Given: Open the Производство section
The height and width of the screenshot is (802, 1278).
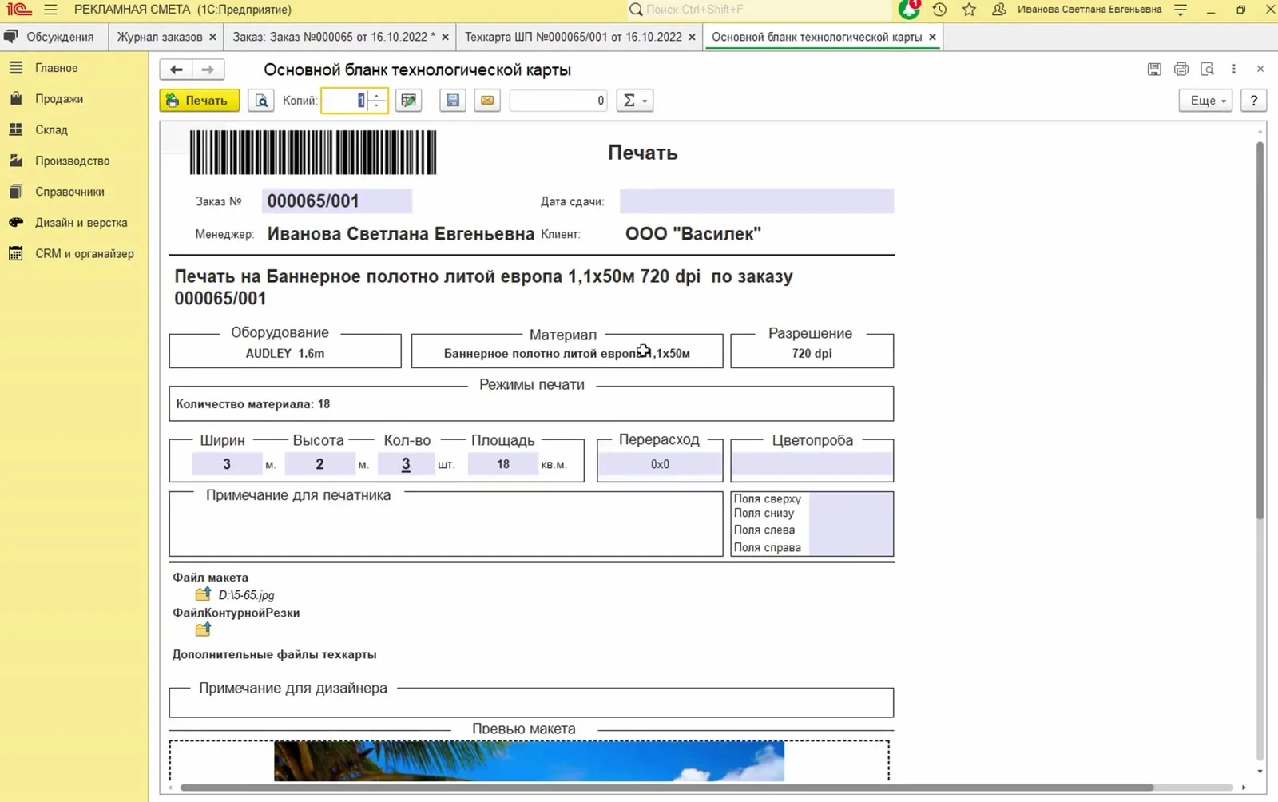Looking at the screenshot, I should 73,161.
